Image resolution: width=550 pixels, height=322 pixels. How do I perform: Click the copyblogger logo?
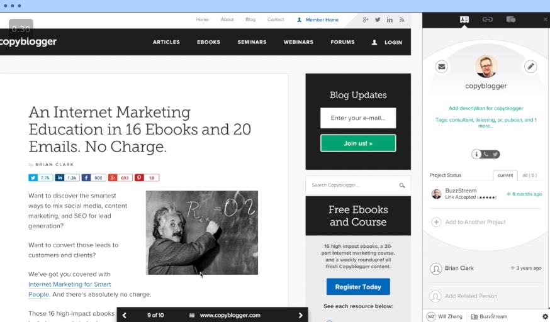tap(28, 42)
